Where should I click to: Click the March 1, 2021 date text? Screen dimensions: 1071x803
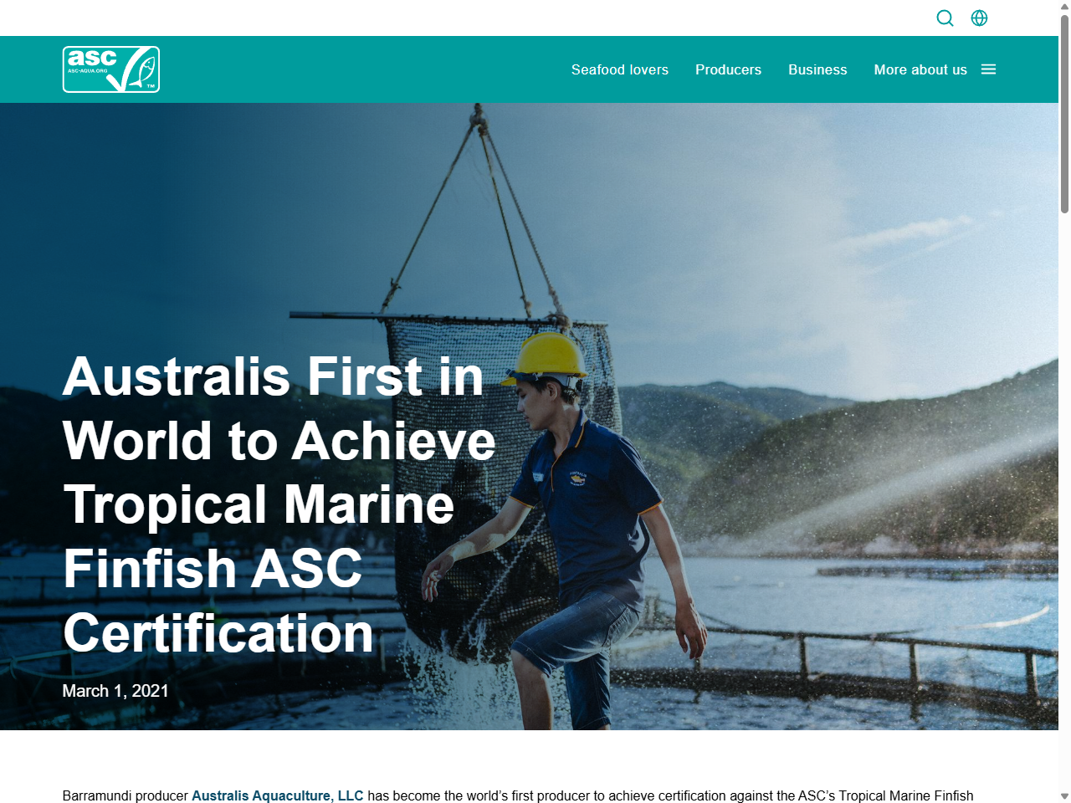click(x=115, y=691)
